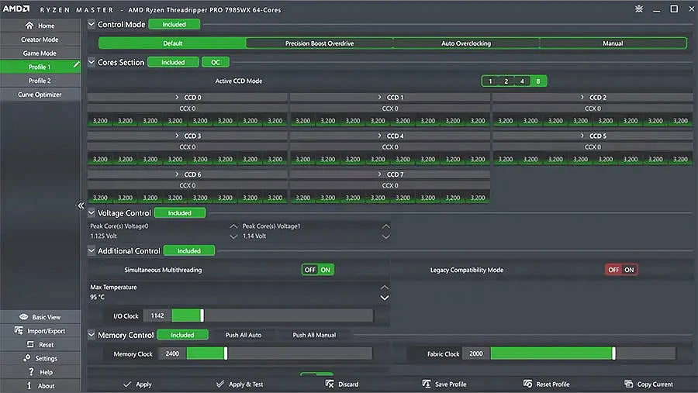The width and height of the screenshot is (698, 393).
Task: Click the I/O Clock slider handle
Action: point(202,315)
